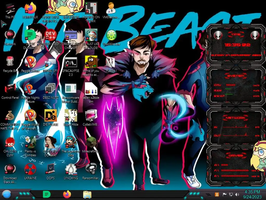Open the DIE PLEASE shortcut icon

pyautogui.click(x=51, y=118)
